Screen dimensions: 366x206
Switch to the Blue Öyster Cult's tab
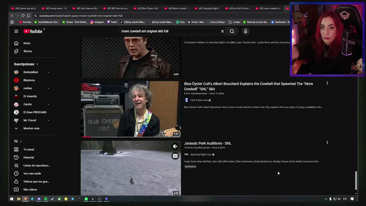146,8
